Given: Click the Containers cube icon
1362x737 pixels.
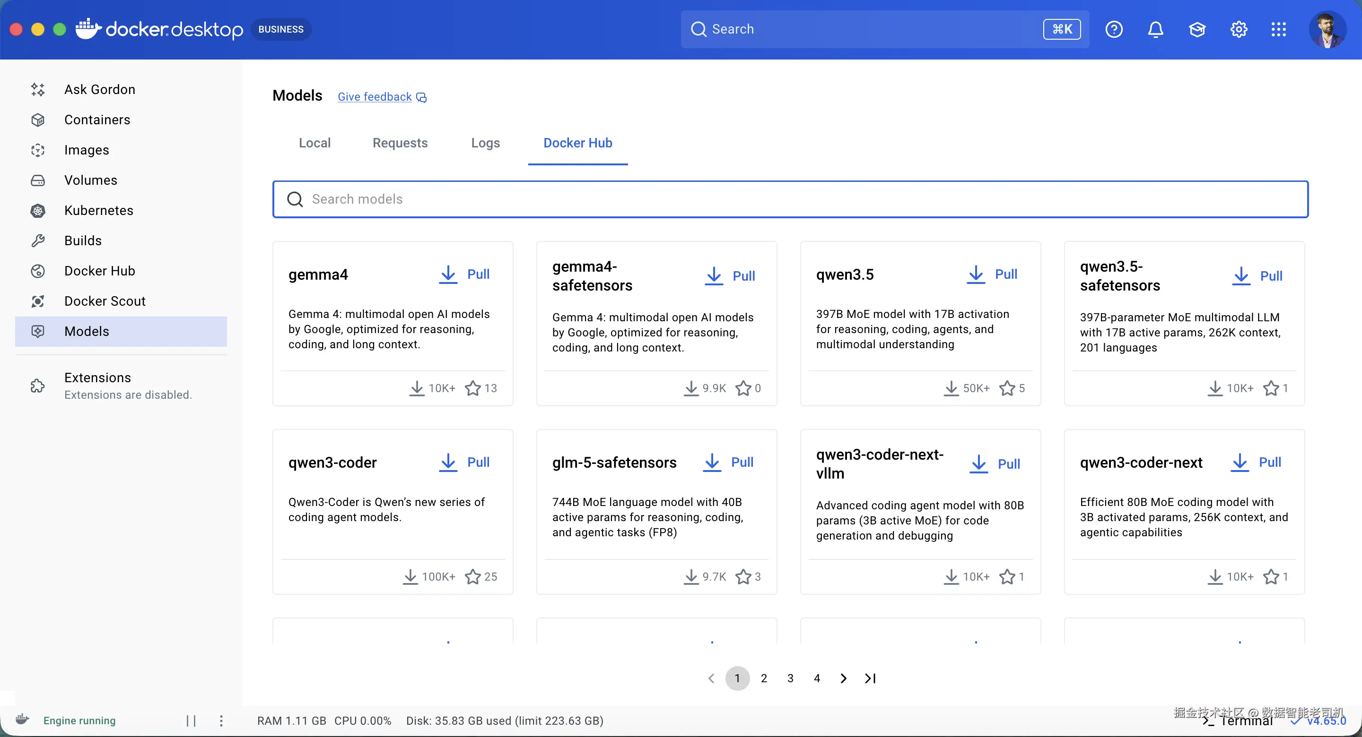Looking at the screenshot, I should tap(37, 120).
